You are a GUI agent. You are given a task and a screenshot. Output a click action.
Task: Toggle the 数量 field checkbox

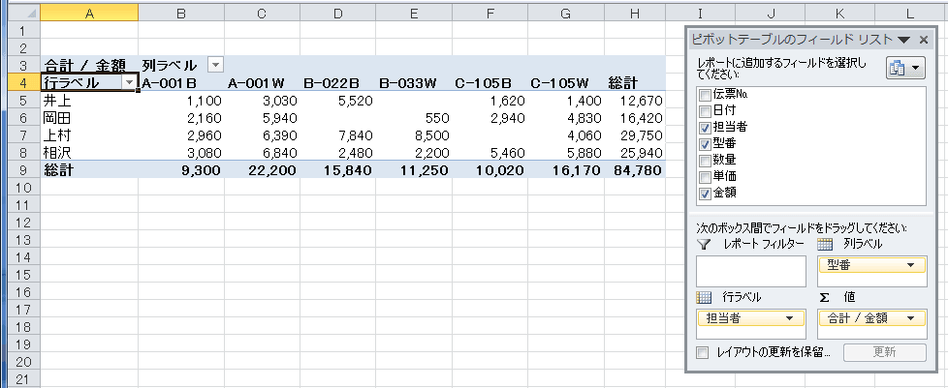pos(705,161)
